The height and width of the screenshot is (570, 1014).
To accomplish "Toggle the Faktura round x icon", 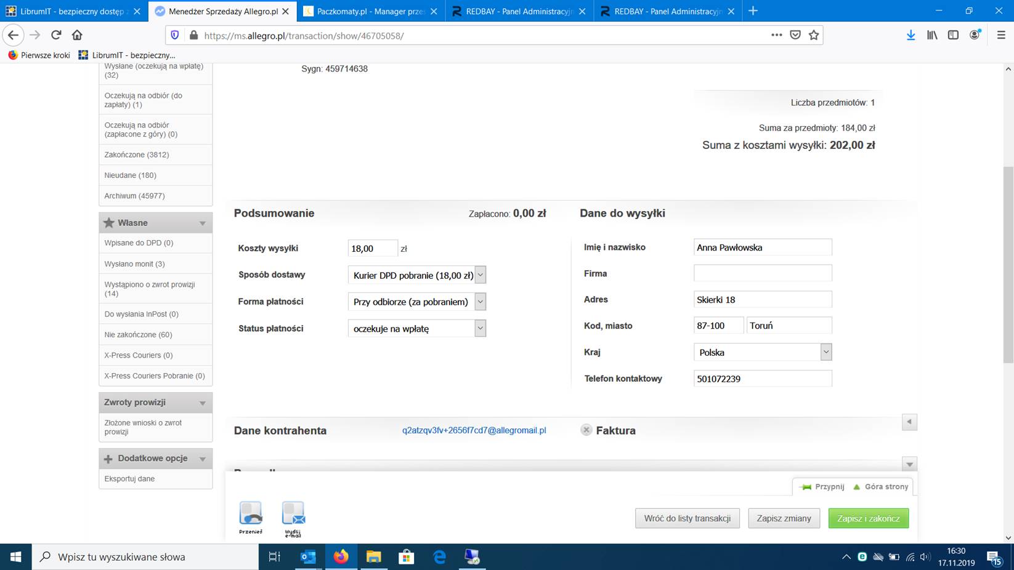I will pyautogui.click(x=586, y=430).
